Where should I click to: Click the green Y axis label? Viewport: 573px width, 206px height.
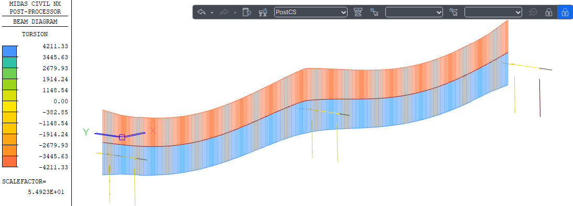86,132
